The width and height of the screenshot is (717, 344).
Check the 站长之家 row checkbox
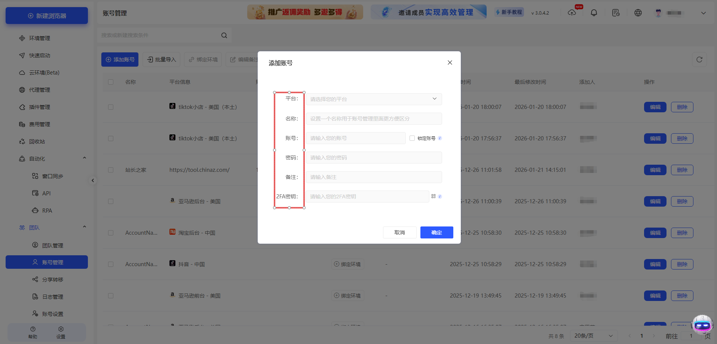pos(111,170)
